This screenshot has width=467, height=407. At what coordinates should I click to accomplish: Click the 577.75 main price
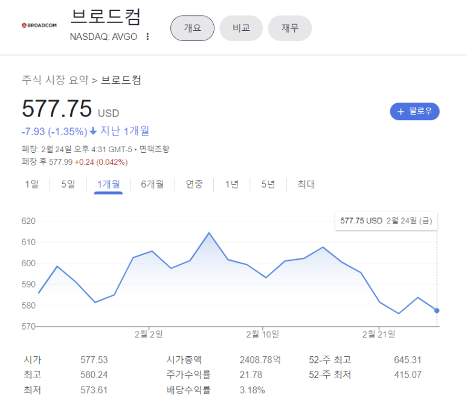(57, 109)
